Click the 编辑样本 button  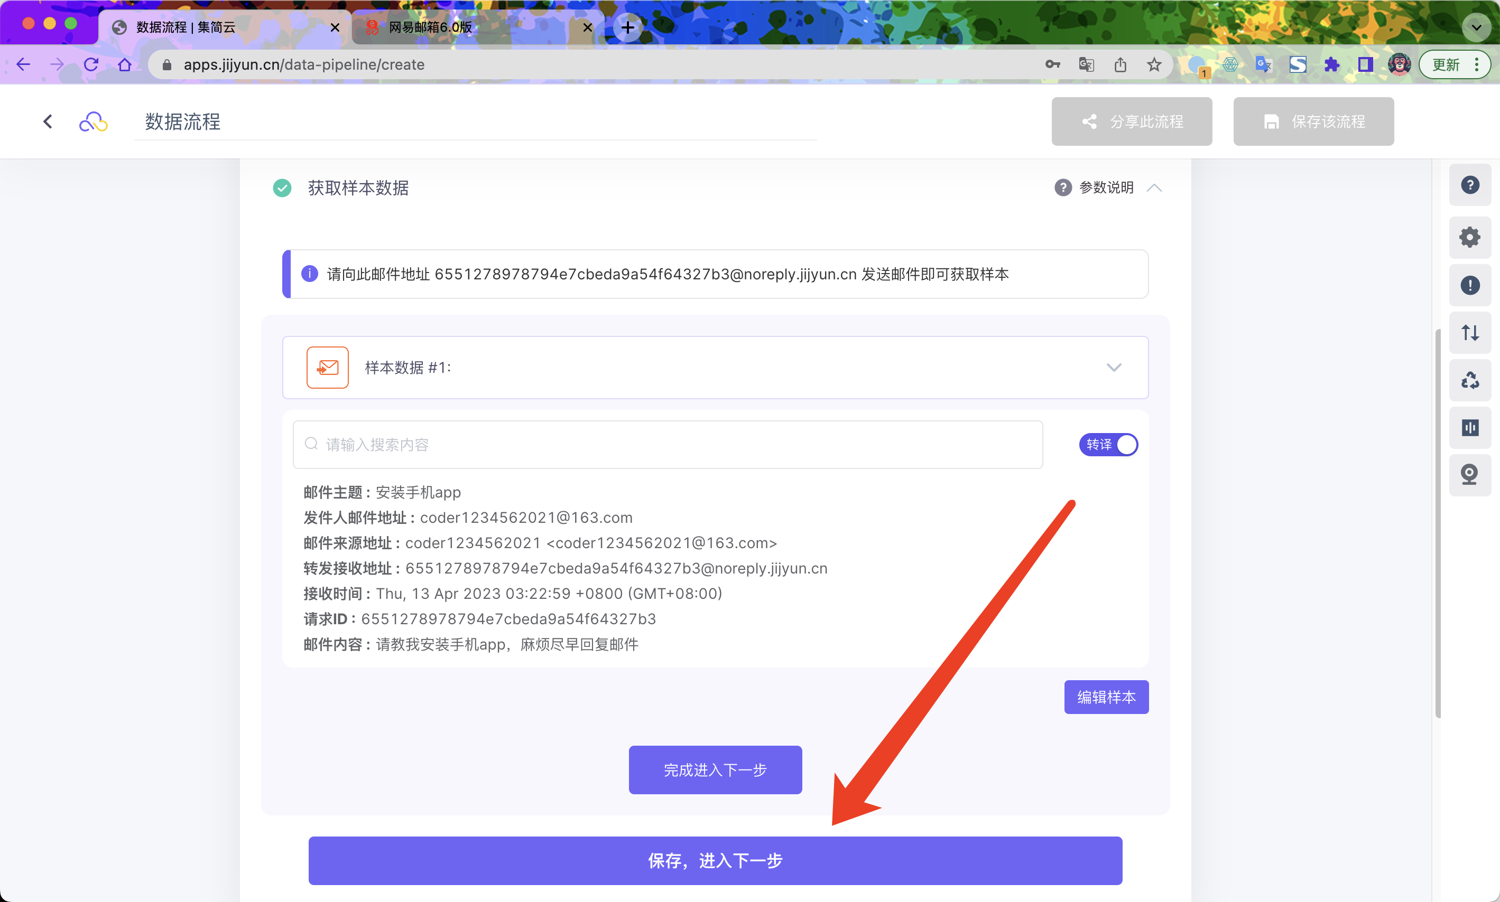(1106, 697)
